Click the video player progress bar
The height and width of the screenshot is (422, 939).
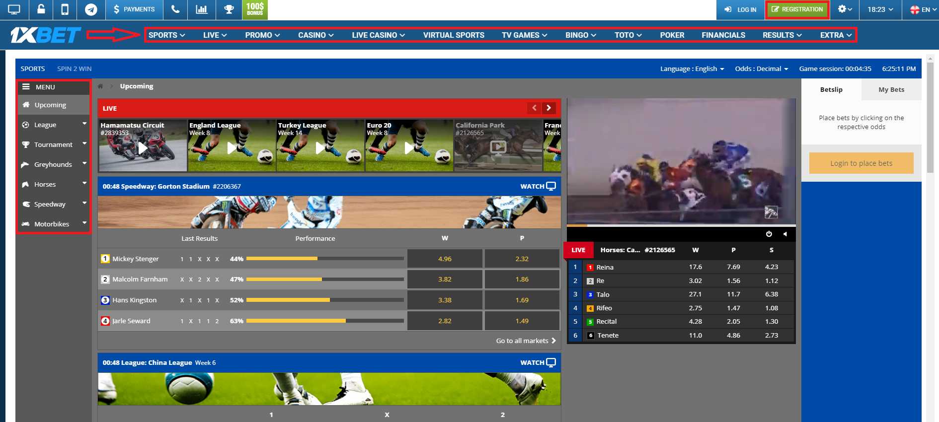tap(681, 225)
